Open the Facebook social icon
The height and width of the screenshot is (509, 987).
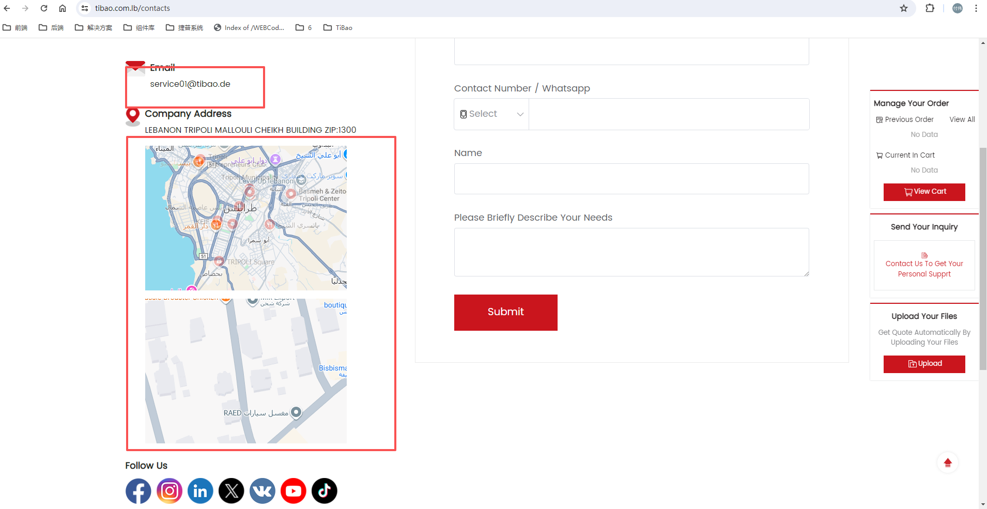click(138, 491)
